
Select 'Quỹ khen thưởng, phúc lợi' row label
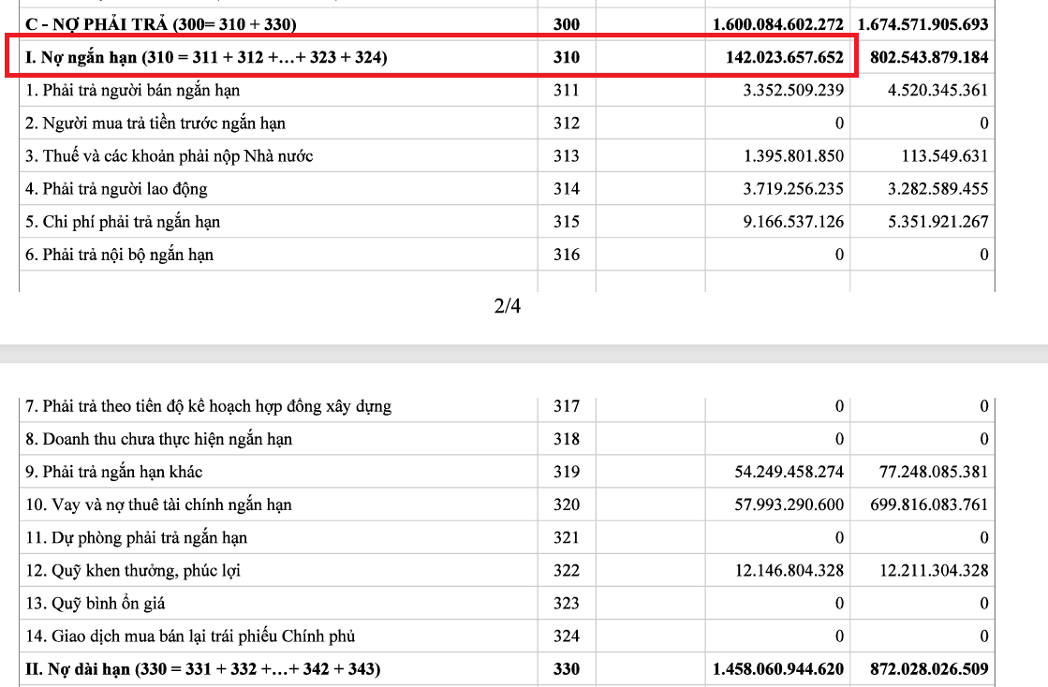(133, 570)
